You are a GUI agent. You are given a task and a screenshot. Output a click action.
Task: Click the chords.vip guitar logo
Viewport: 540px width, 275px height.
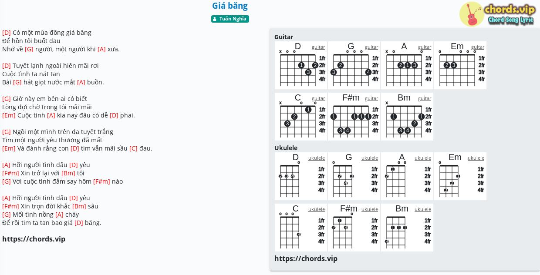pos(497,14)
